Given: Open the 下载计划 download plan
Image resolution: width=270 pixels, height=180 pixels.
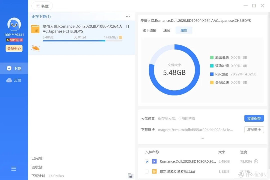Looking at the screenshot, I should coord(38,176).
